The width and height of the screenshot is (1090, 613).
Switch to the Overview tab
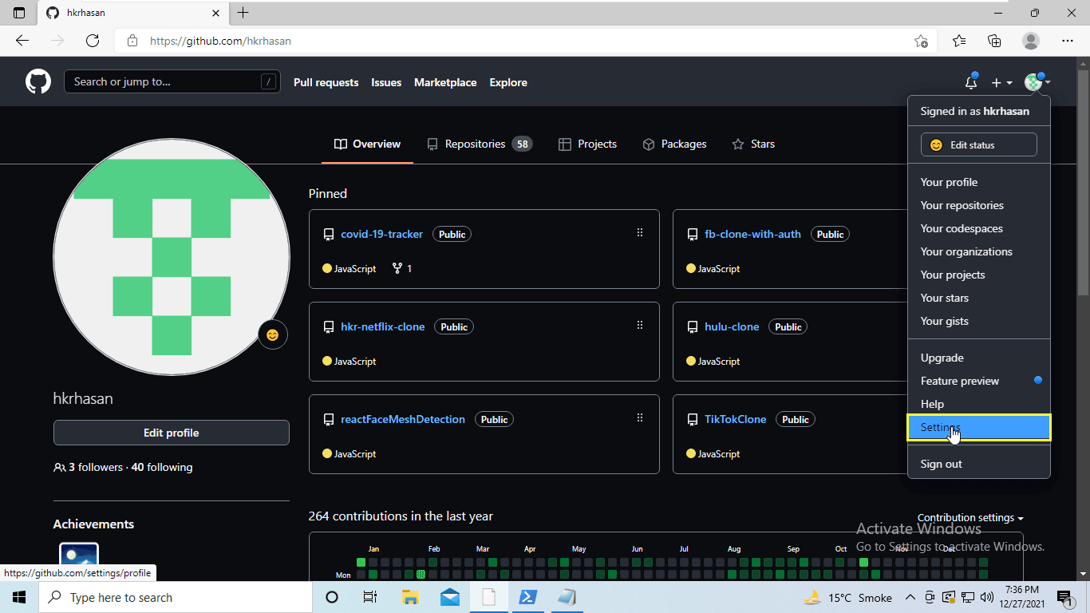click(367, 144)
